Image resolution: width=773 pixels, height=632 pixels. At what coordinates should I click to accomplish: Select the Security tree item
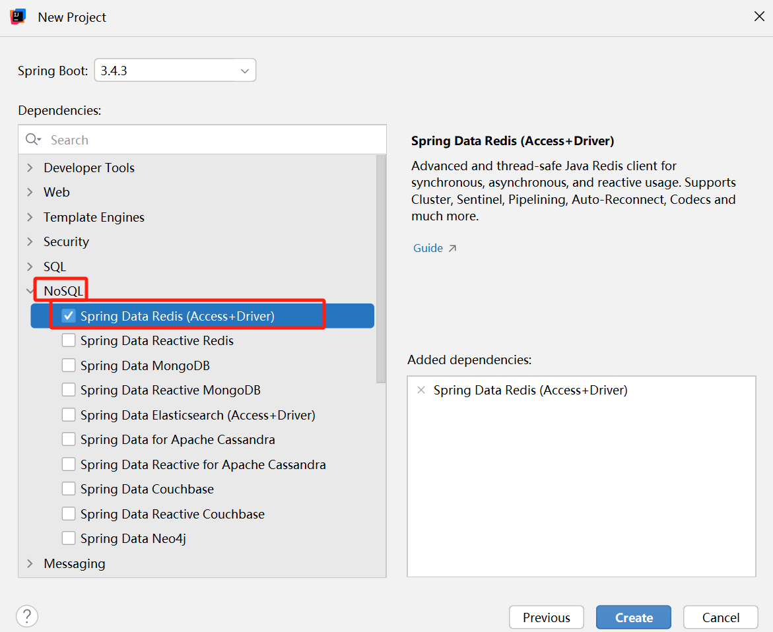pos(66,242)
